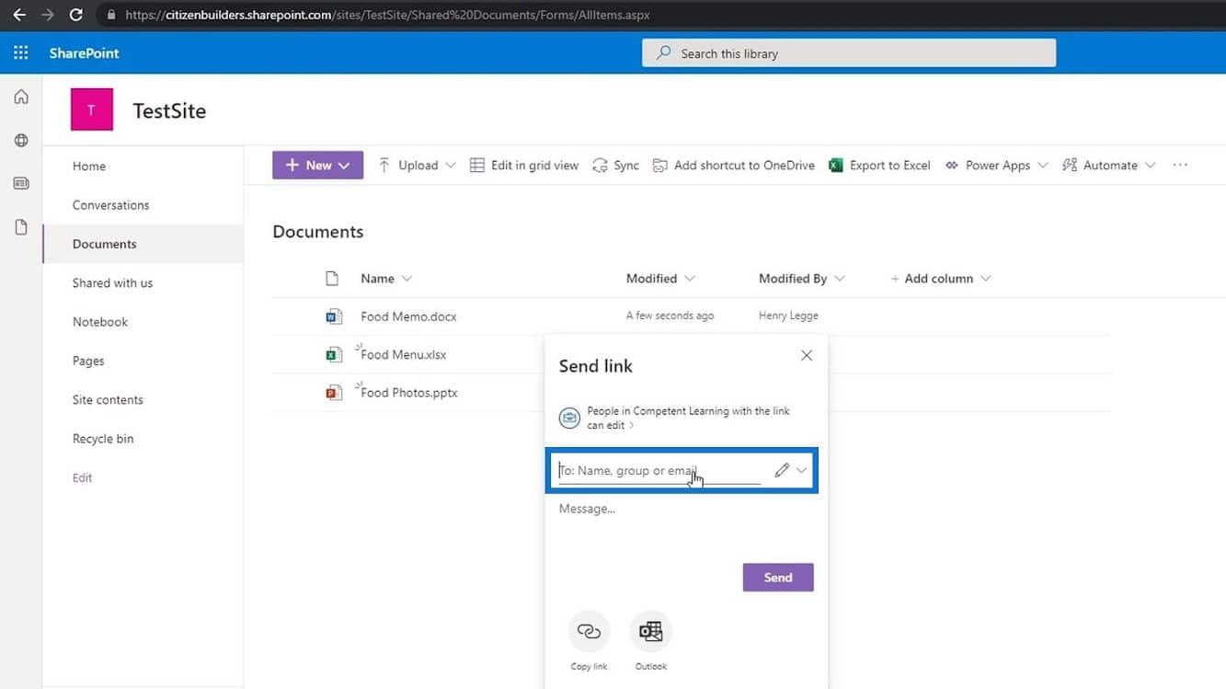The image size is (1226, 689).
Task: Open the globe My sites icon
Action: [x=21, y=141]
